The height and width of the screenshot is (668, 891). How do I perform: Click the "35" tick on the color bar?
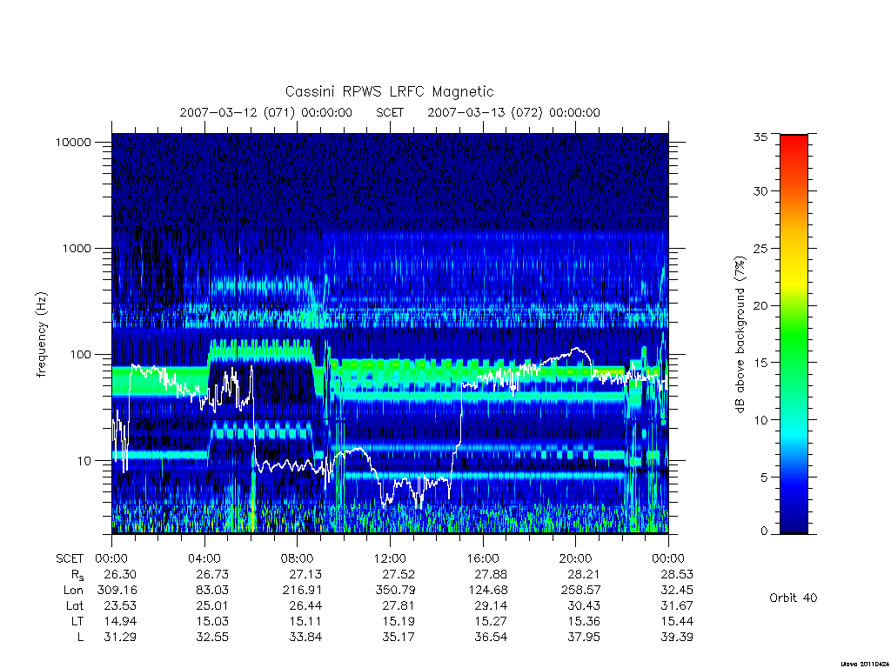[760, 137]
